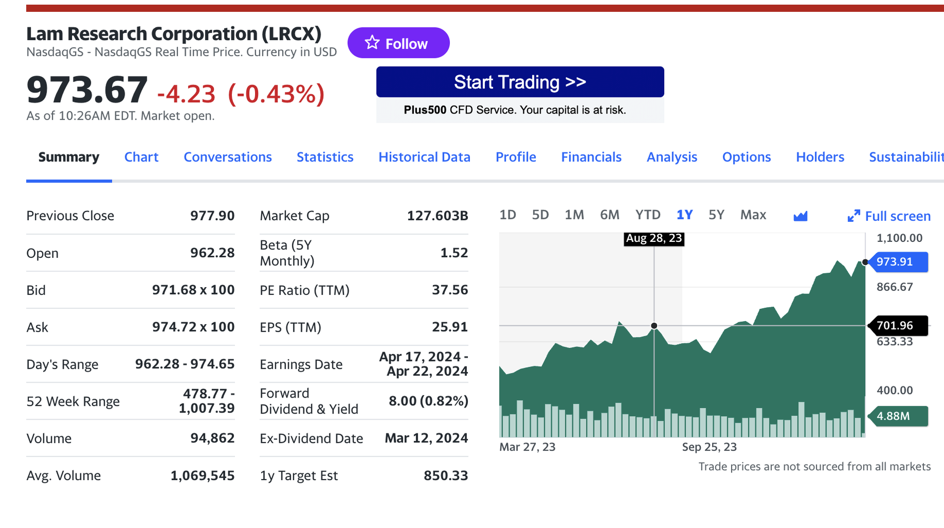
Task: Select the 5Y chart range
Action: point(716,215)
